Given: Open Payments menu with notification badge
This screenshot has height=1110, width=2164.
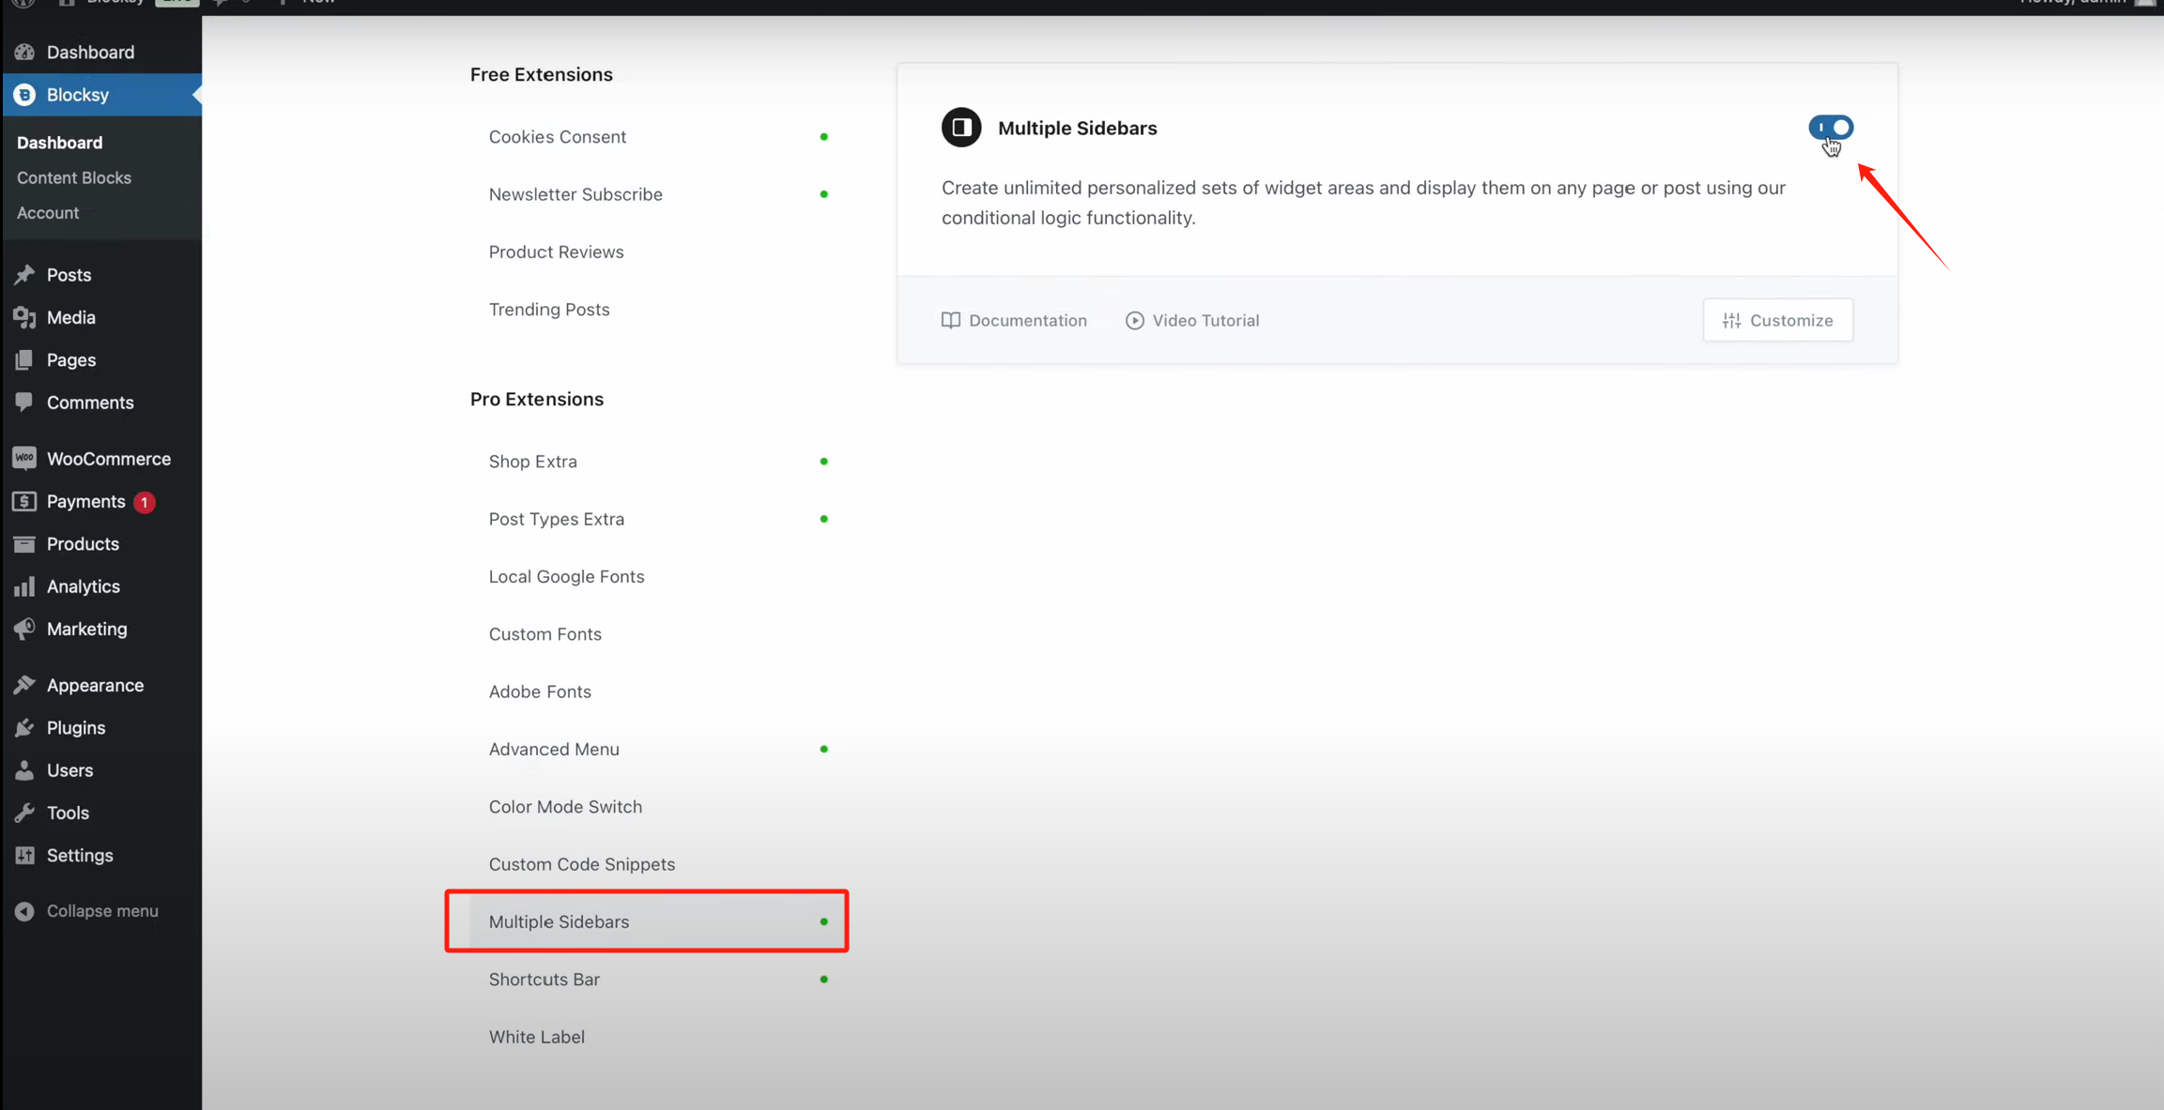Looking at the screenshot, I should click(x=86, y=502).
